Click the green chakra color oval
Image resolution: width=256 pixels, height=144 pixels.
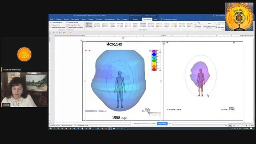coord(154,60)
